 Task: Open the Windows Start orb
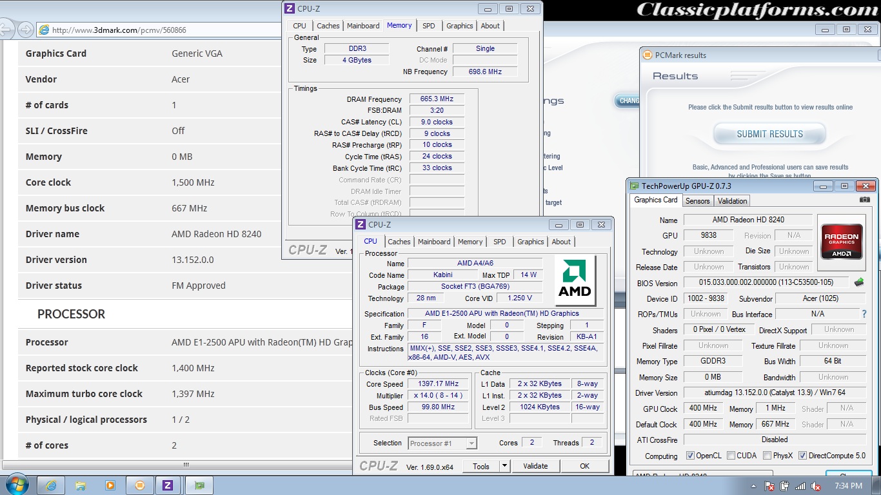tap(16, 485)
